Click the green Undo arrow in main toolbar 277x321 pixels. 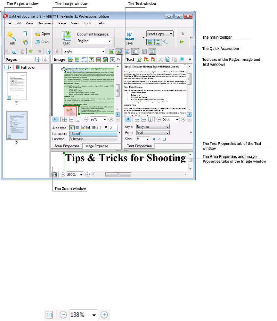182,42
